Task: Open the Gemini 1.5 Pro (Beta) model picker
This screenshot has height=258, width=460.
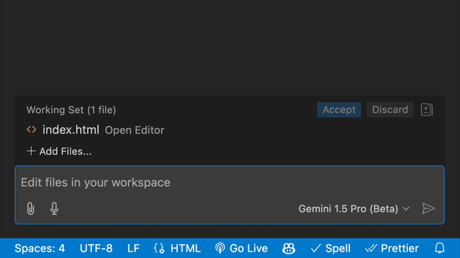Action: click(x=353, y=209)
